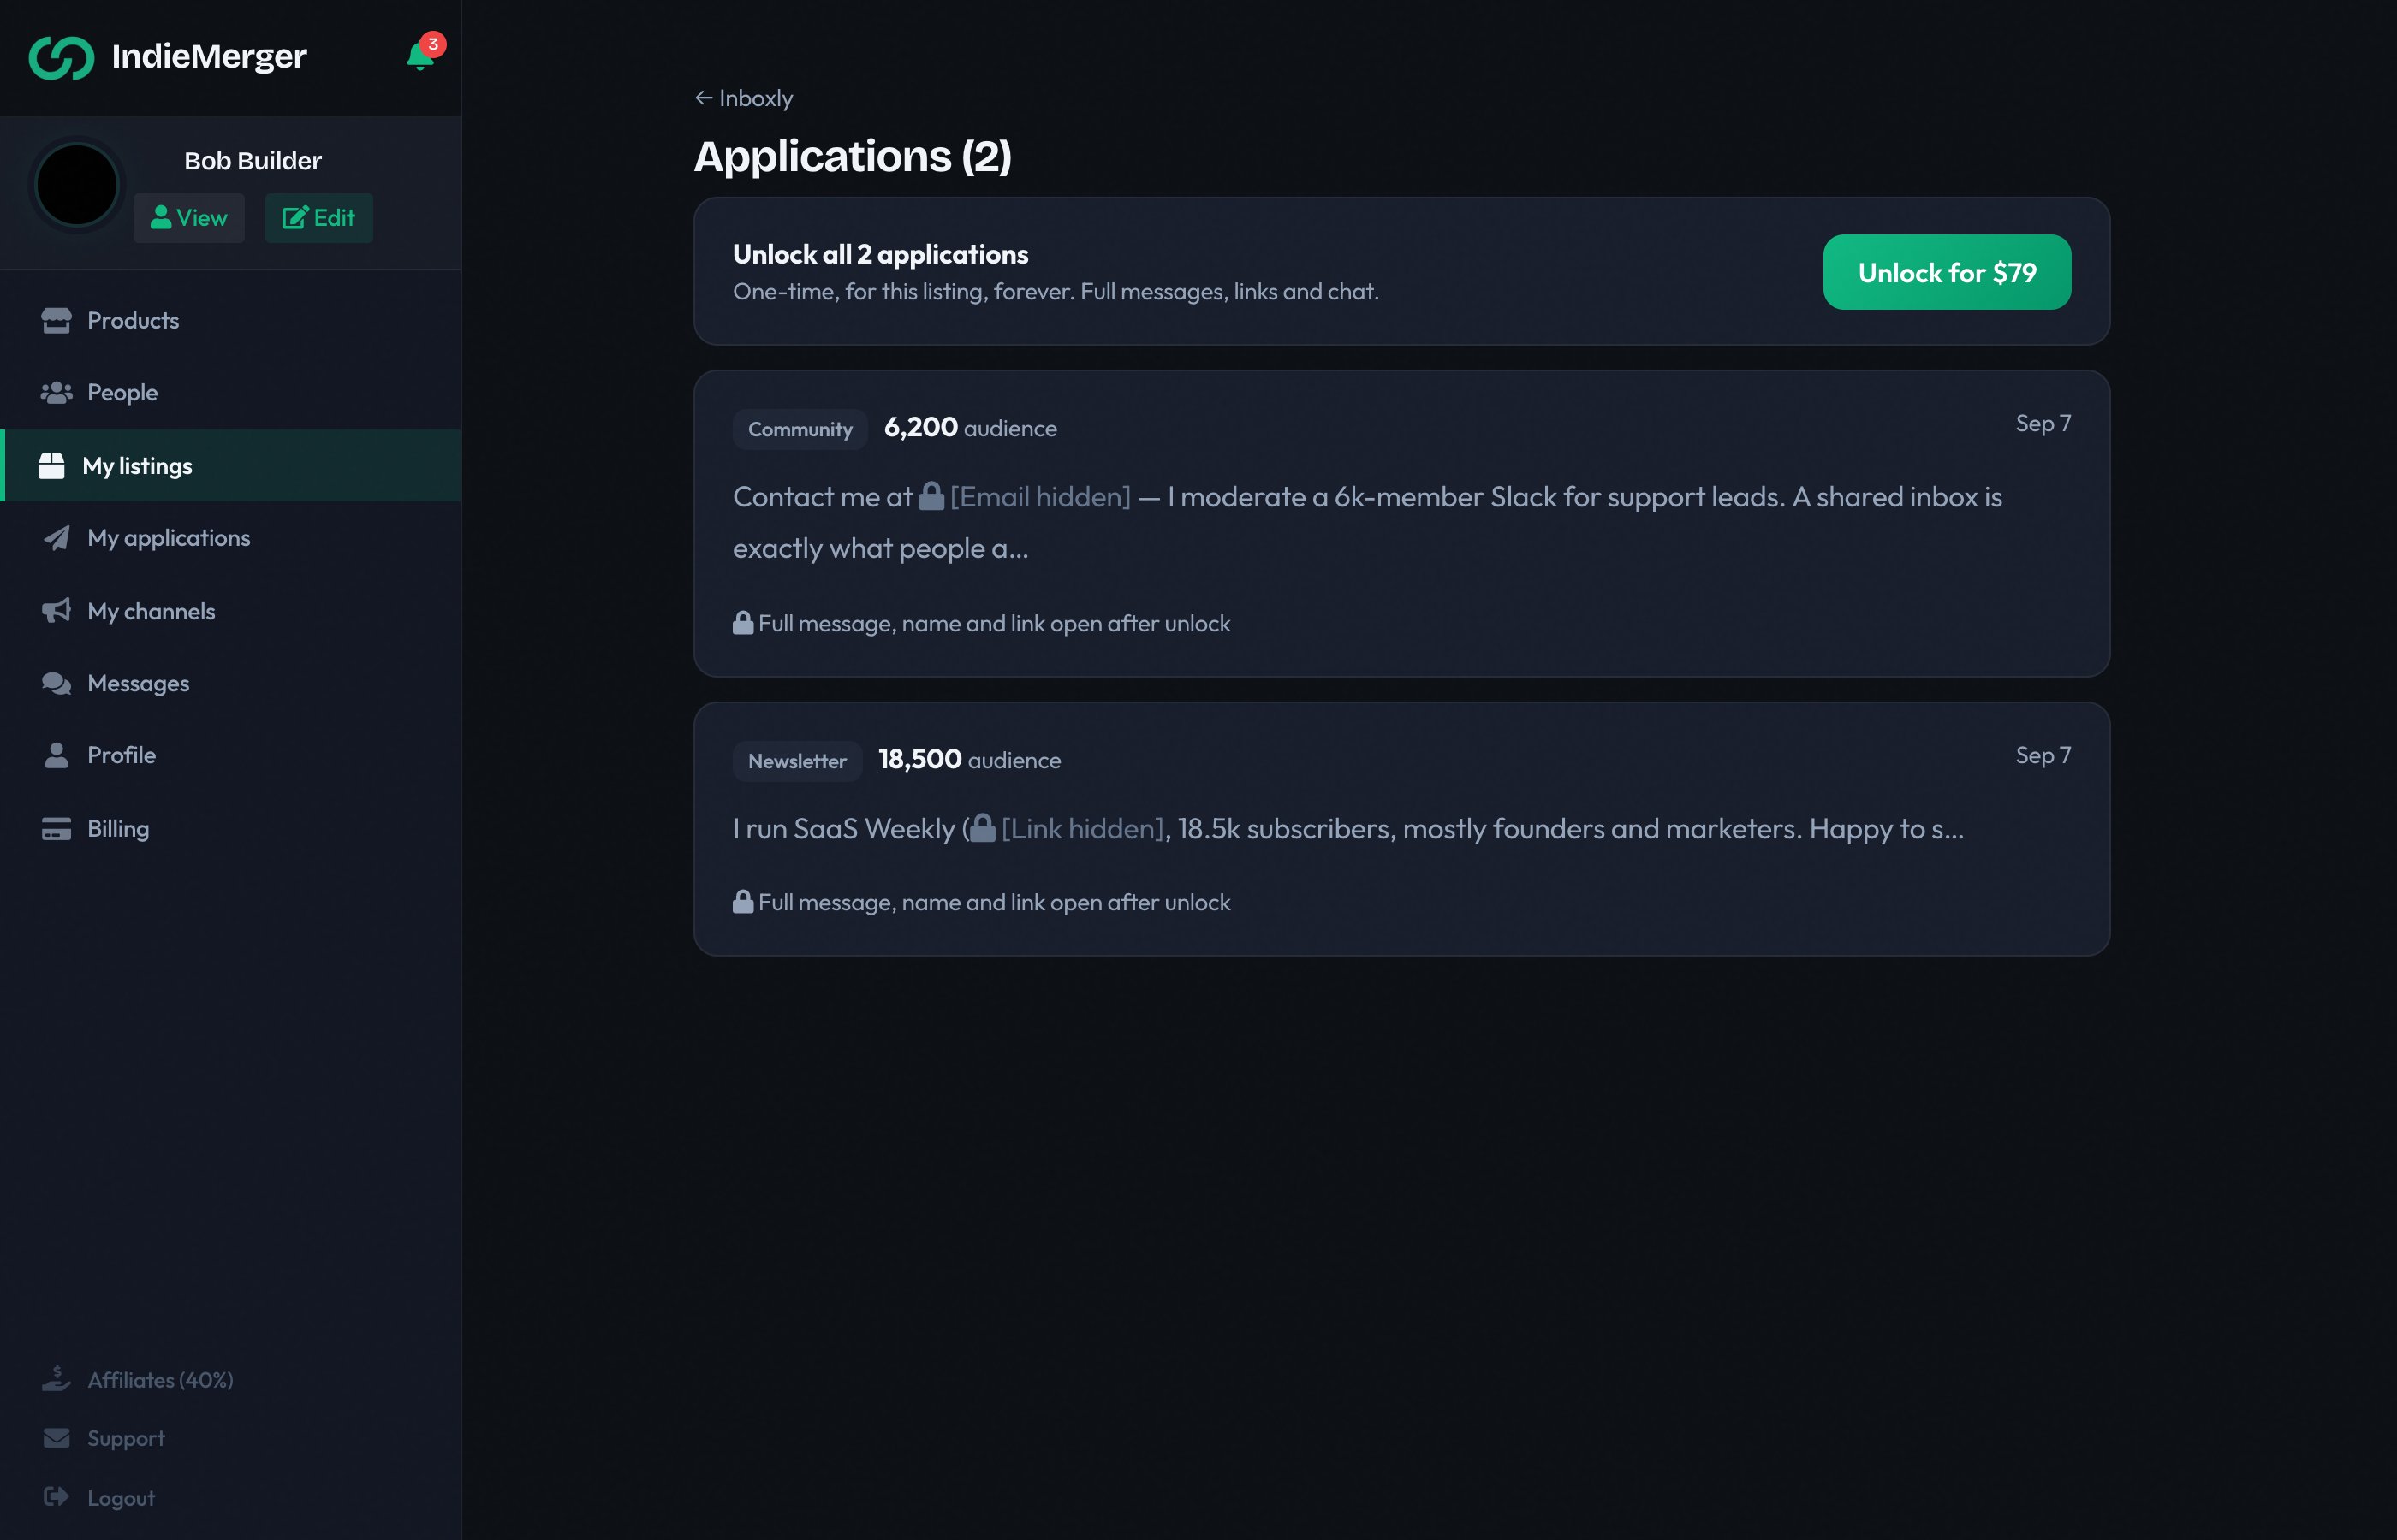2397x1540 pixels.
Task: Open the Billing sidebar item
Action: pyautogui.click(x=231, y=829)
